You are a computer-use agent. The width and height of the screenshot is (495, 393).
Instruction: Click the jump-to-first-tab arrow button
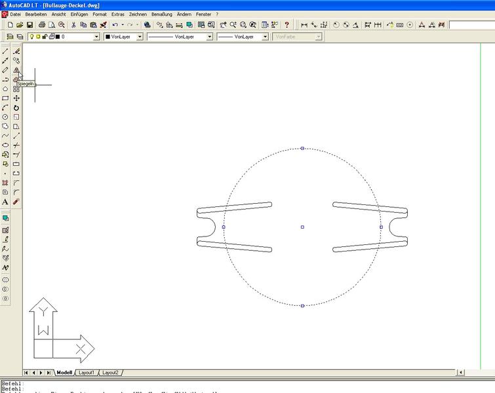coord(26,373)
